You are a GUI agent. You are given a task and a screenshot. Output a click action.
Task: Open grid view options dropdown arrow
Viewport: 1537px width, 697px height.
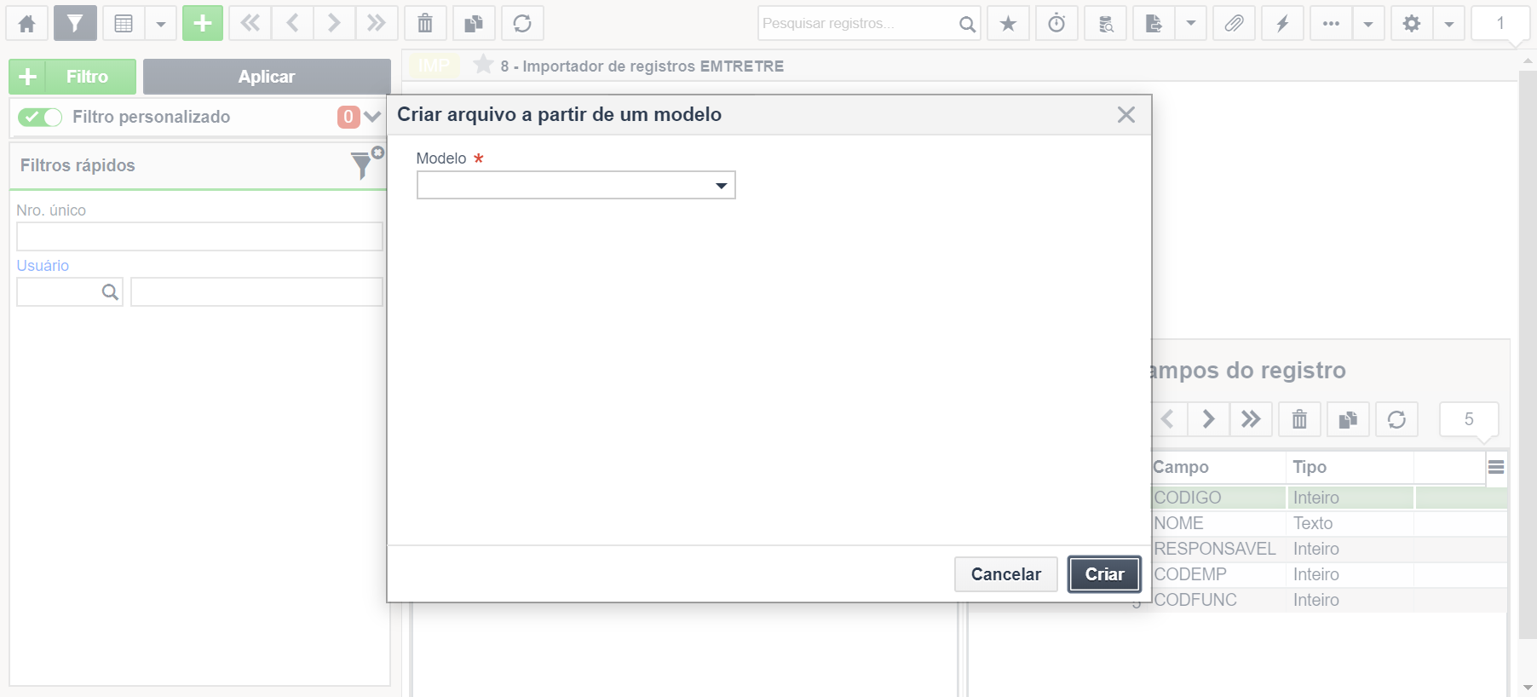[x=161, y=24]
